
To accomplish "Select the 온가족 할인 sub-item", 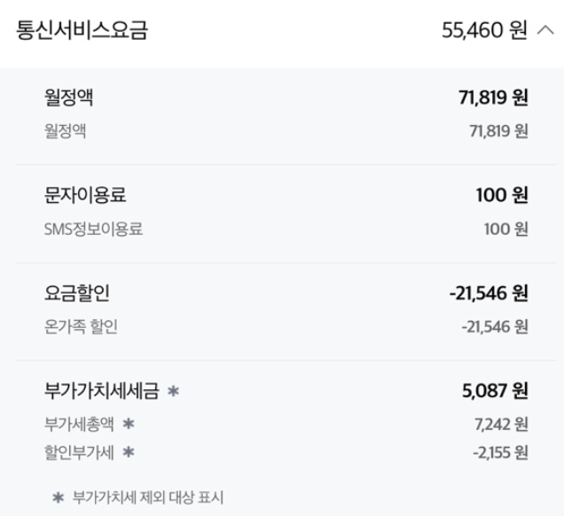I will 81,326.
